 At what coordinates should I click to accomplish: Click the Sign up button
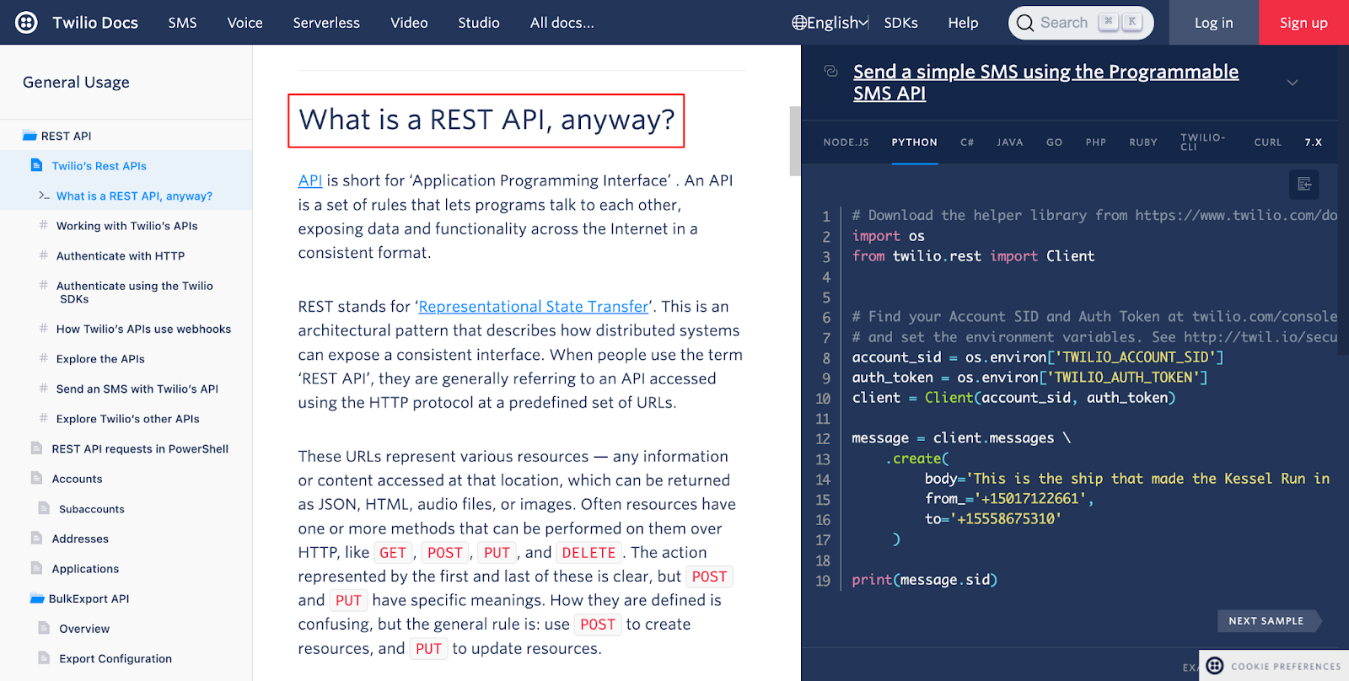click(1303, 23)
